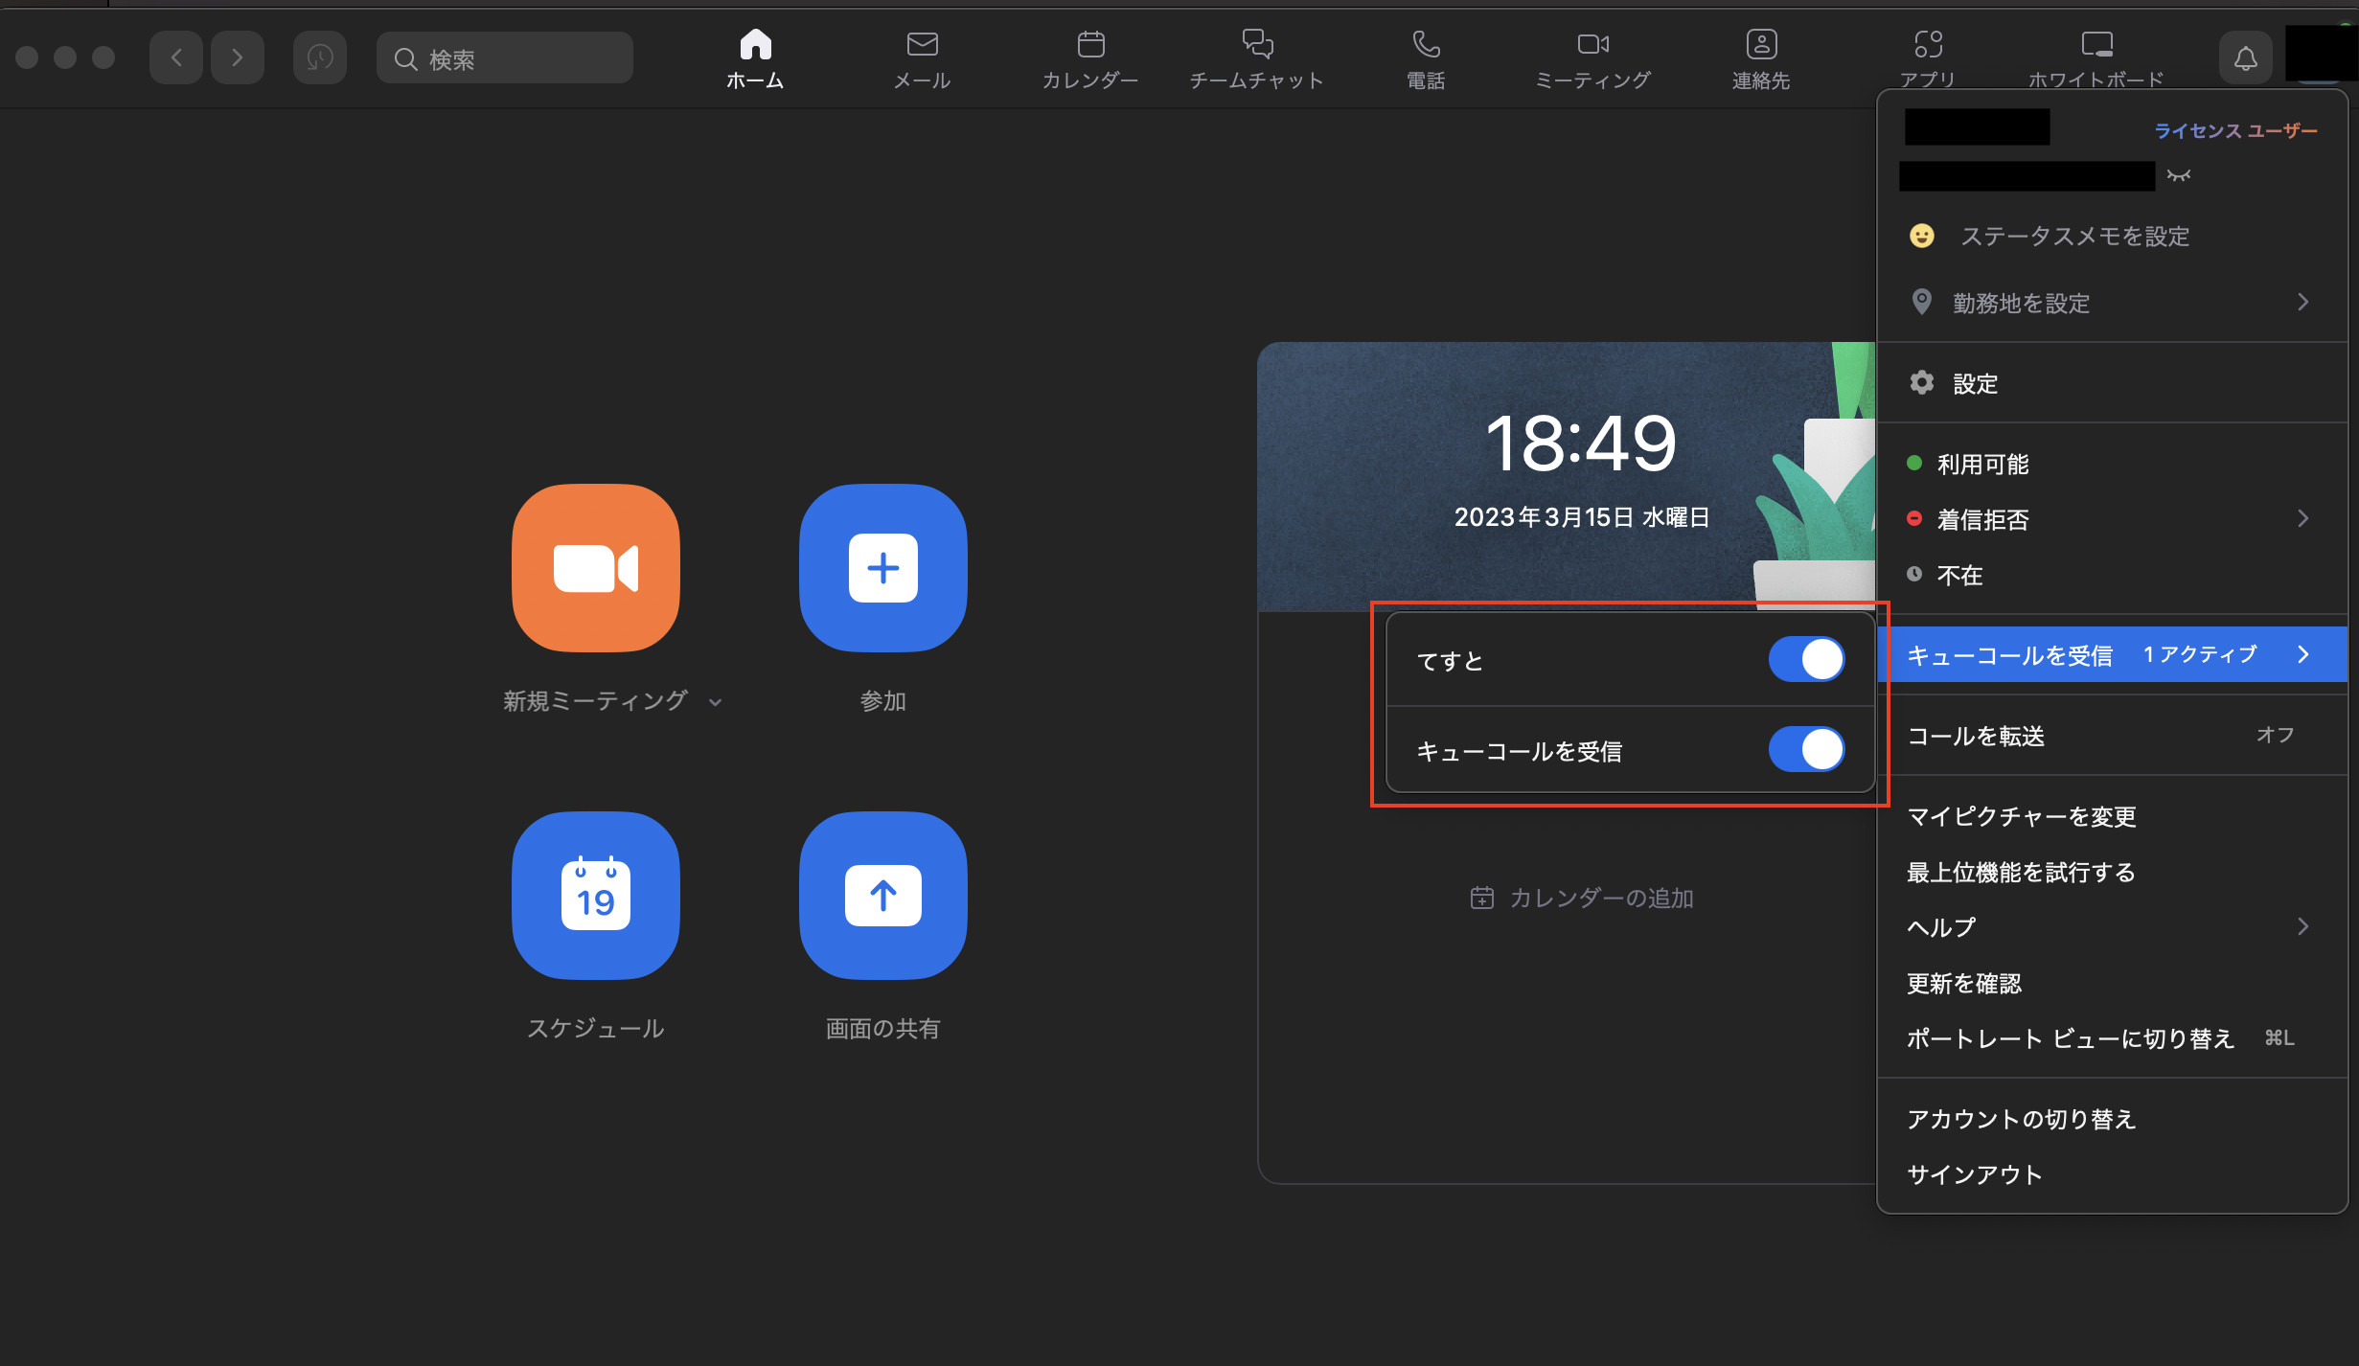Click the settings gear icon
The height and width of the screenshot is (1366, 2359).
click(1921, 382)
